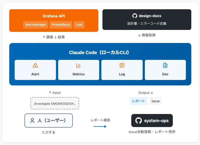Viewport: 200px width, 145px height.
Task: Click the Claude Code（ローカルCLI）heading
Action: 99,53
